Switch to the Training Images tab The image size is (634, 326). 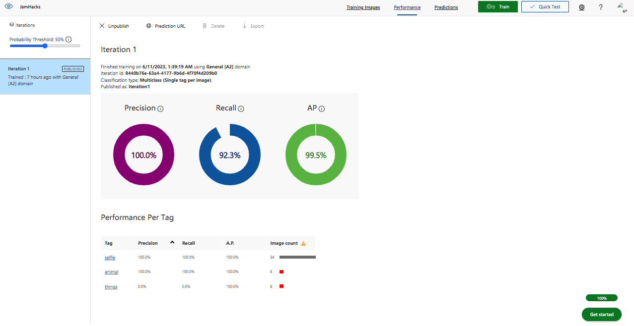coord(363,7)
